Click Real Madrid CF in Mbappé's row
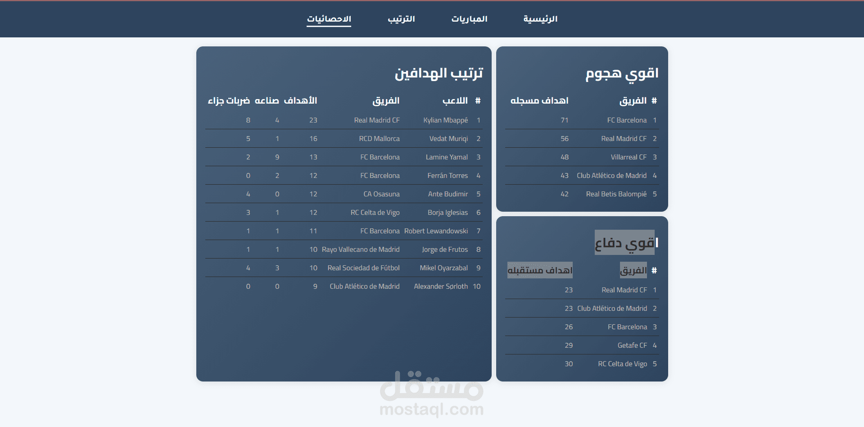Viewport: 864px width, 427px height. pos(376,120)
